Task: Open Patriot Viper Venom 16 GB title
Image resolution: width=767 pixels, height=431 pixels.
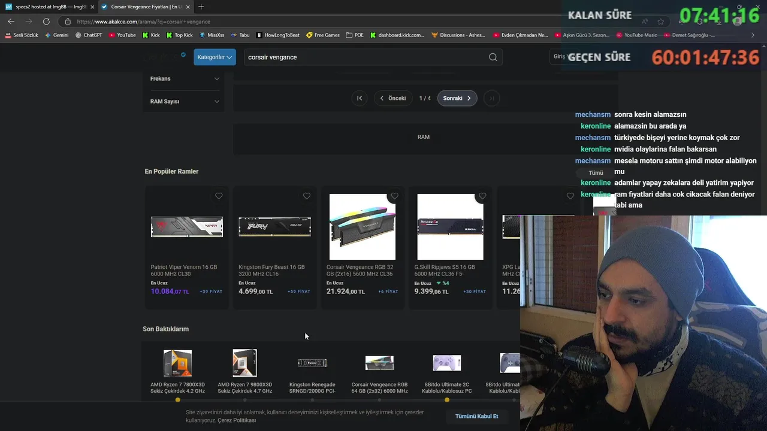Action: 184,271
